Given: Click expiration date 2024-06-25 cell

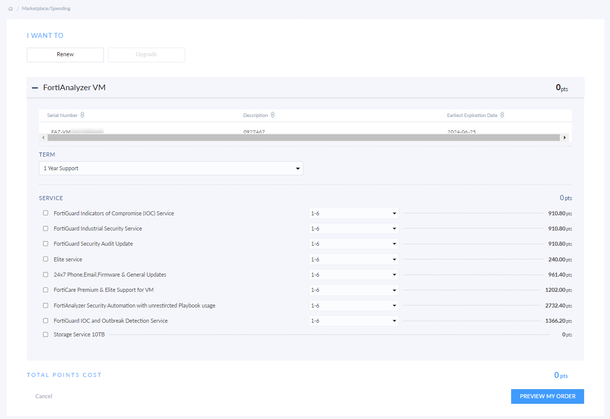Looking at the screenshot, I should coord(461,132).
